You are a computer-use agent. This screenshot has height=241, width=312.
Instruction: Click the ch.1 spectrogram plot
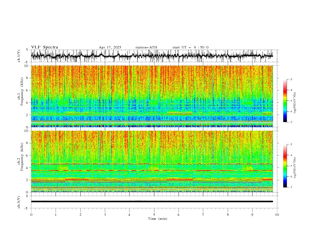152,96
